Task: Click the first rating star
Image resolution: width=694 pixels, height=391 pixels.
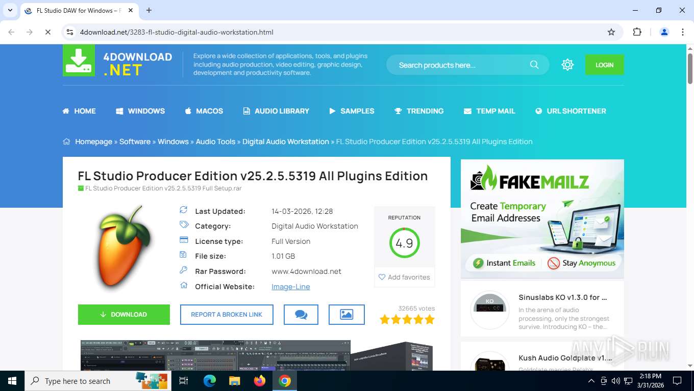Action: 385,320
